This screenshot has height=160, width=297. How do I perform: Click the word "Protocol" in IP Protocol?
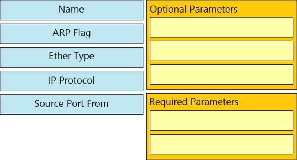(x=77, y=80)
